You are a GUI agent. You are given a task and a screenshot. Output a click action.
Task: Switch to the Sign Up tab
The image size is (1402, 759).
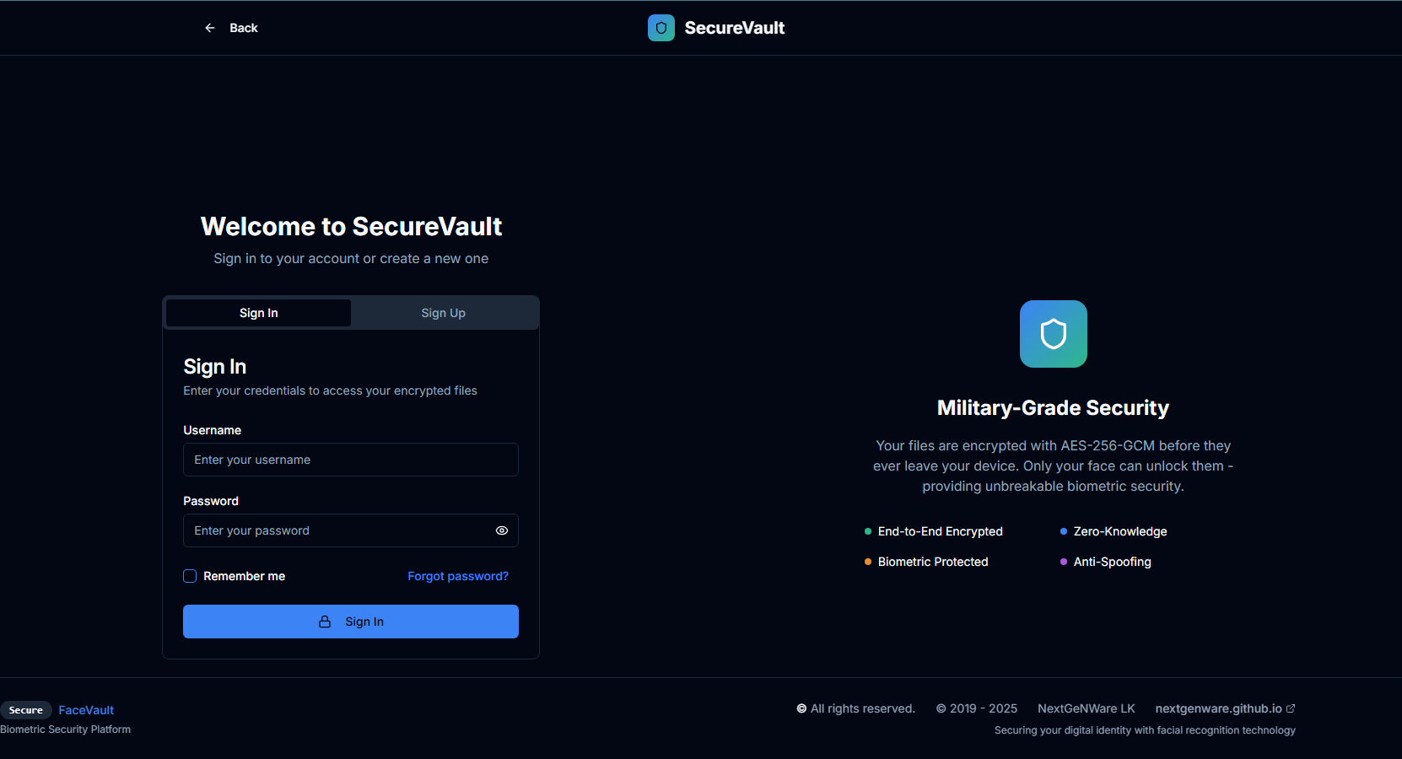443,312
